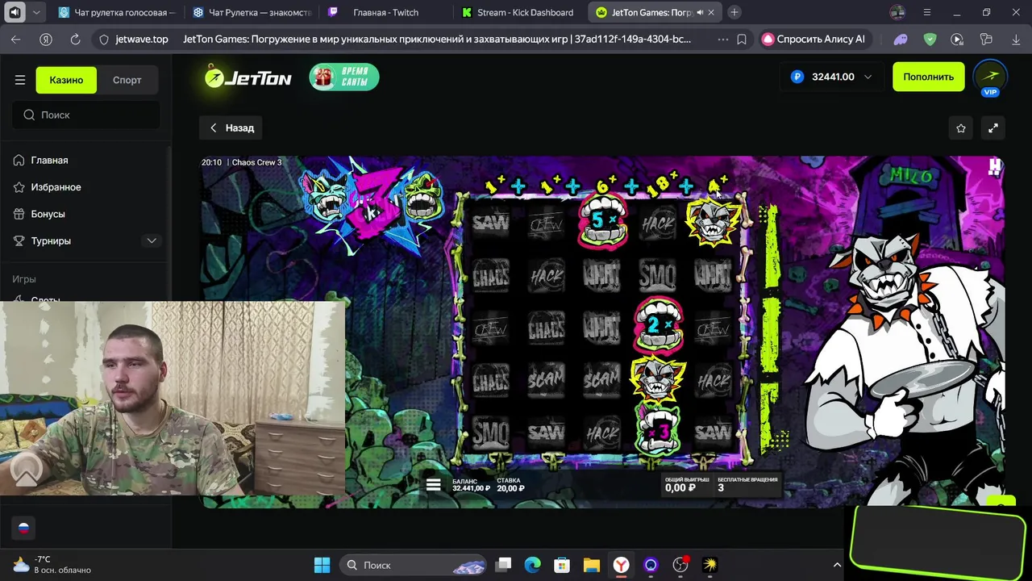Expand the balance currency dropdown

pyautogui.click(x=868, y=77)
